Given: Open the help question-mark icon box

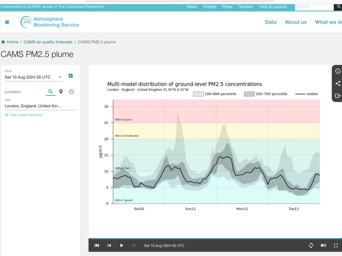Looking at the screenshot, I should click(x=7, y=22).
